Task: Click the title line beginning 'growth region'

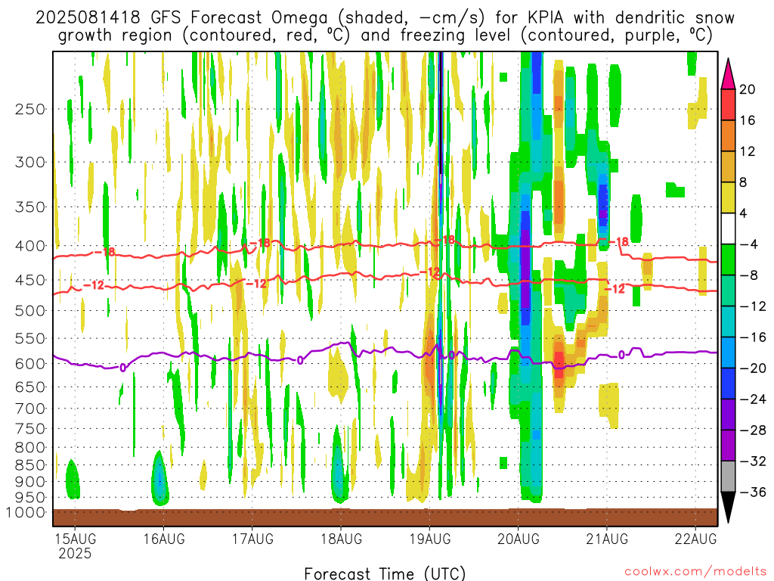Action: point(385,36)
